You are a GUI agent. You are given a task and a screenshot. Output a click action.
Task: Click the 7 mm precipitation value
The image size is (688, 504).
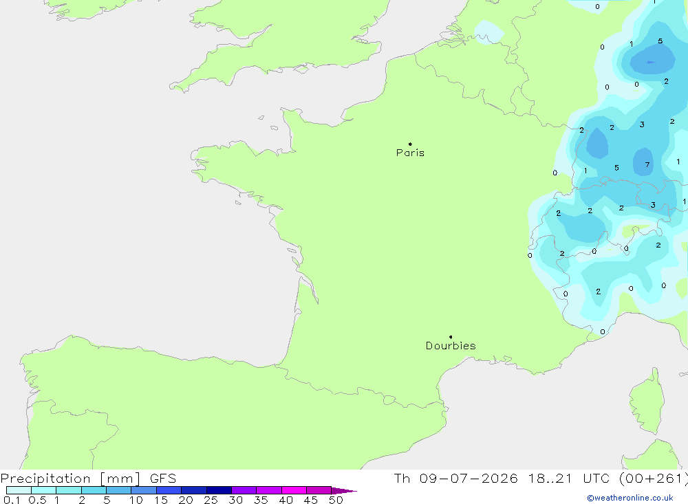(x=647, y=165)
